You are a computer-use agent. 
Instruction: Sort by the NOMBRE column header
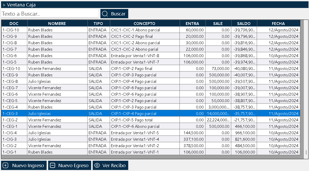[57, 23]
